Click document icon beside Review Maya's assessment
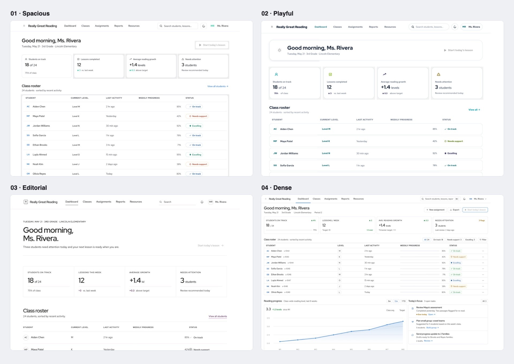The height and width of the screenshot is (364, 514). 413,309
